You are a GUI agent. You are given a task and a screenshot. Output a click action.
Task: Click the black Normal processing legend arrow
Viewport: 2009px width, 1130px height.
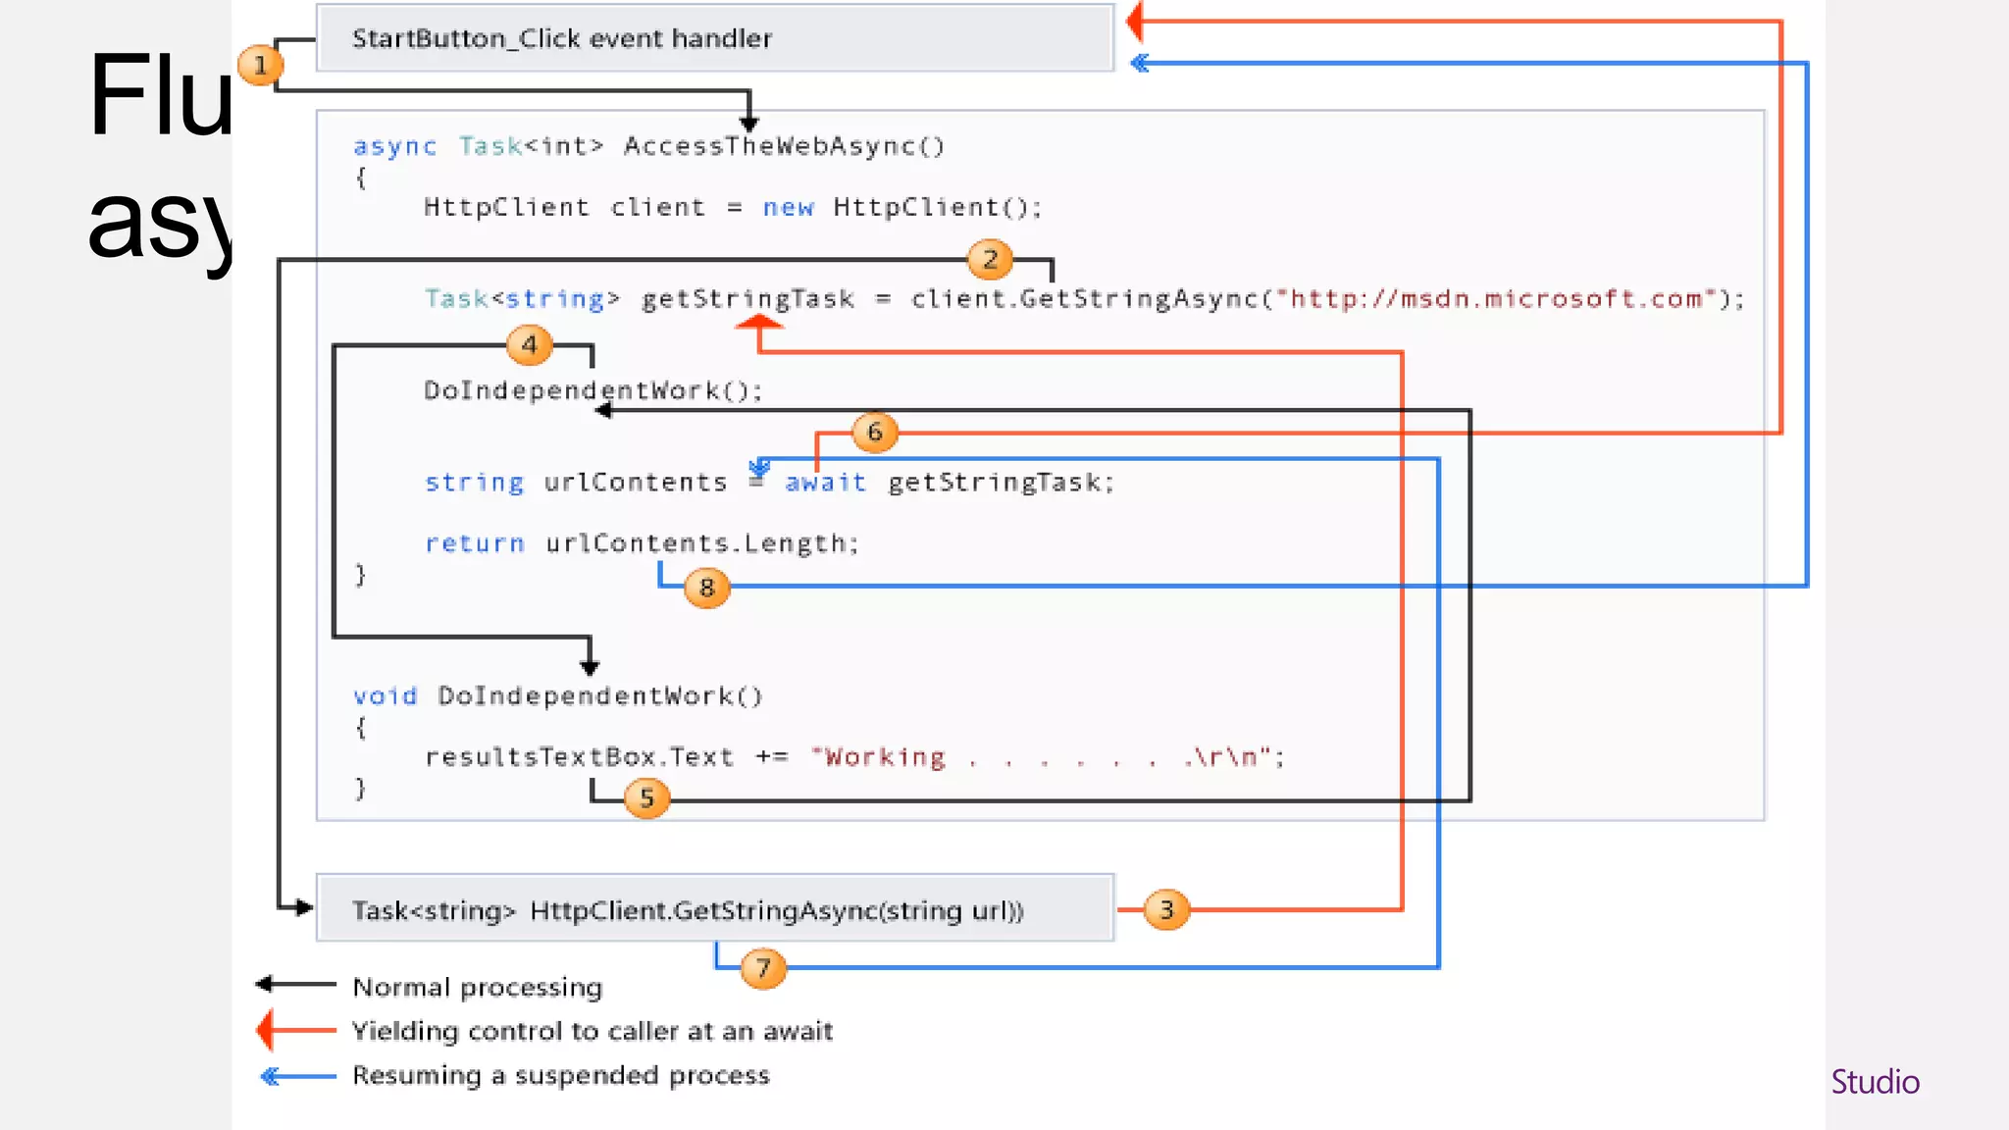[x=296, y=984]
